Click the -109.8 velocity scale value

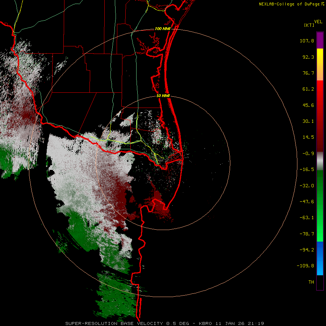click(305, 266)
